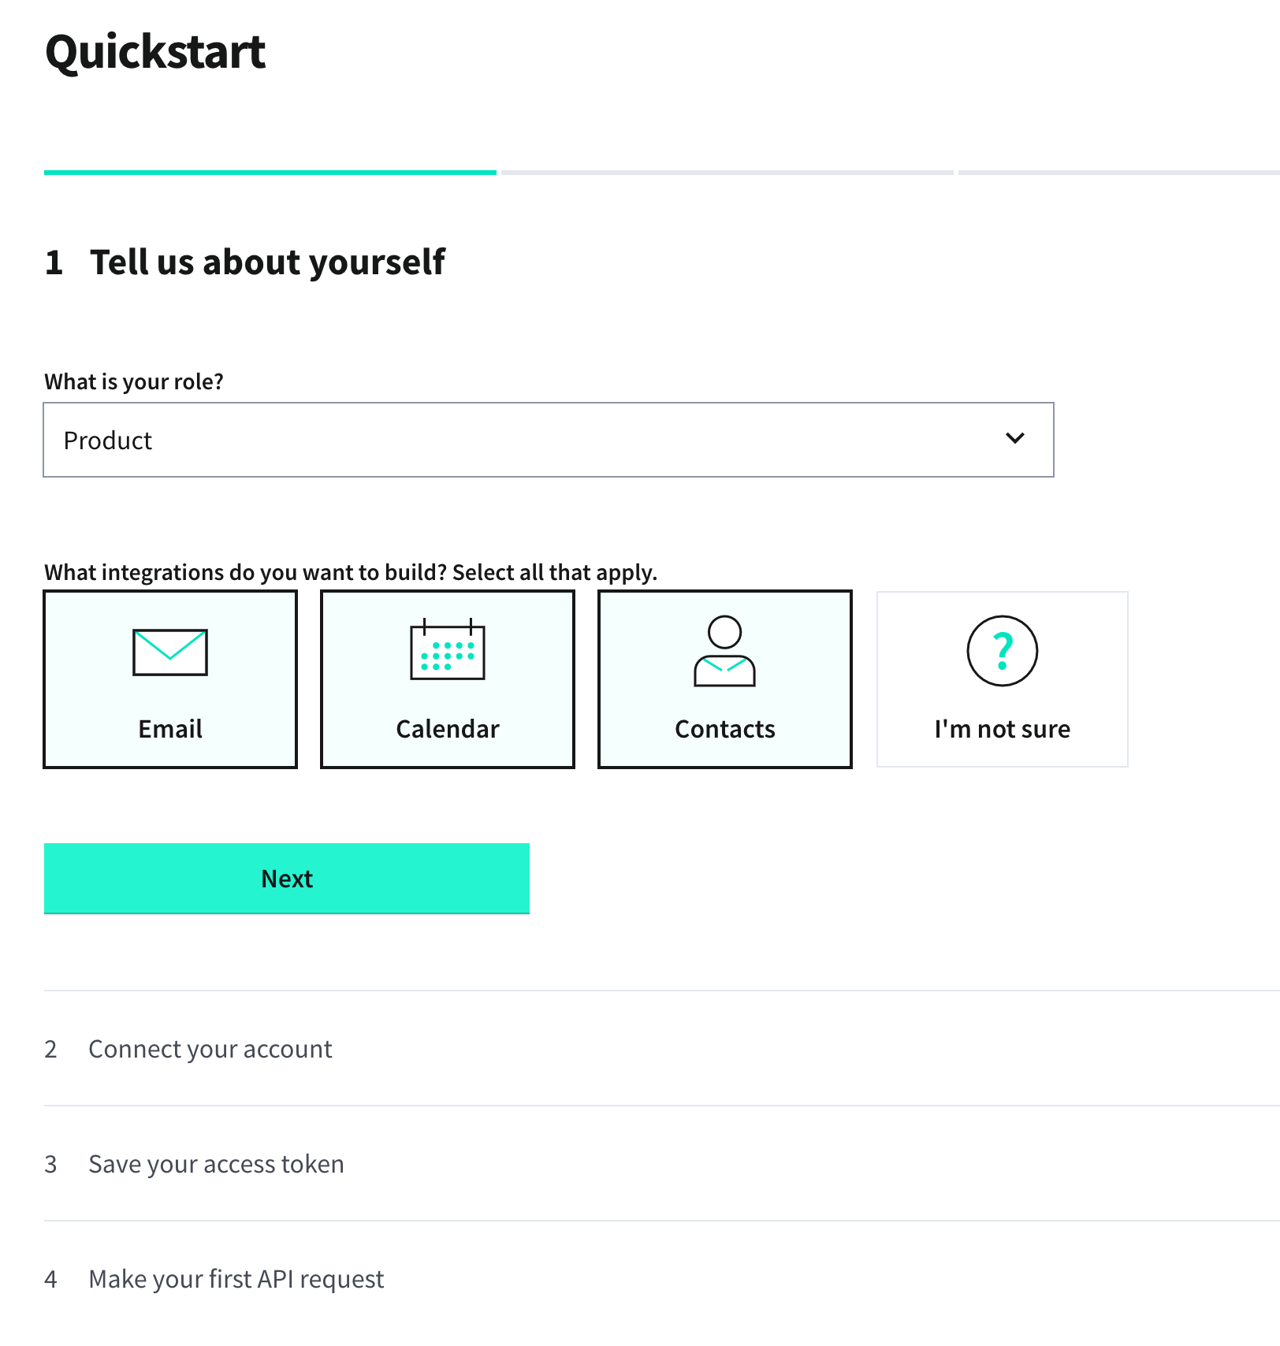Expand step 4 "Make your first API request"

(236, 1278)
